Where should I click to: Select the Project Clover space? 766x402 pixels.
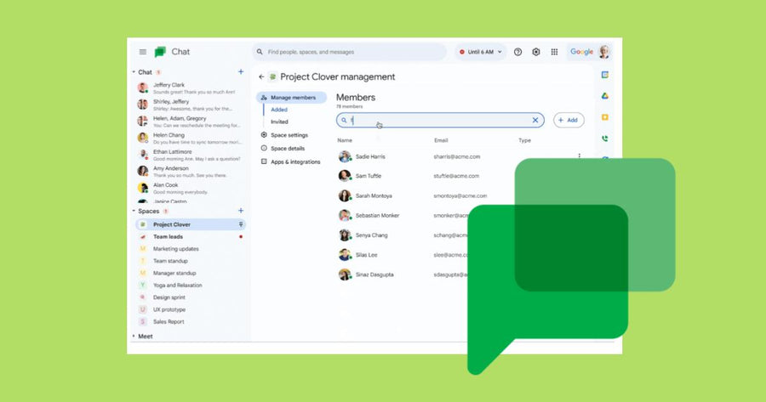(190, 224)
